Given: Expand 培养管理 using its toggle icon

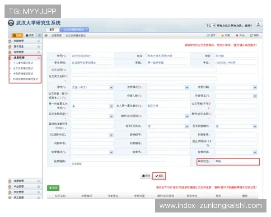Looking at the screenshot, I should (x=38, y=52).
